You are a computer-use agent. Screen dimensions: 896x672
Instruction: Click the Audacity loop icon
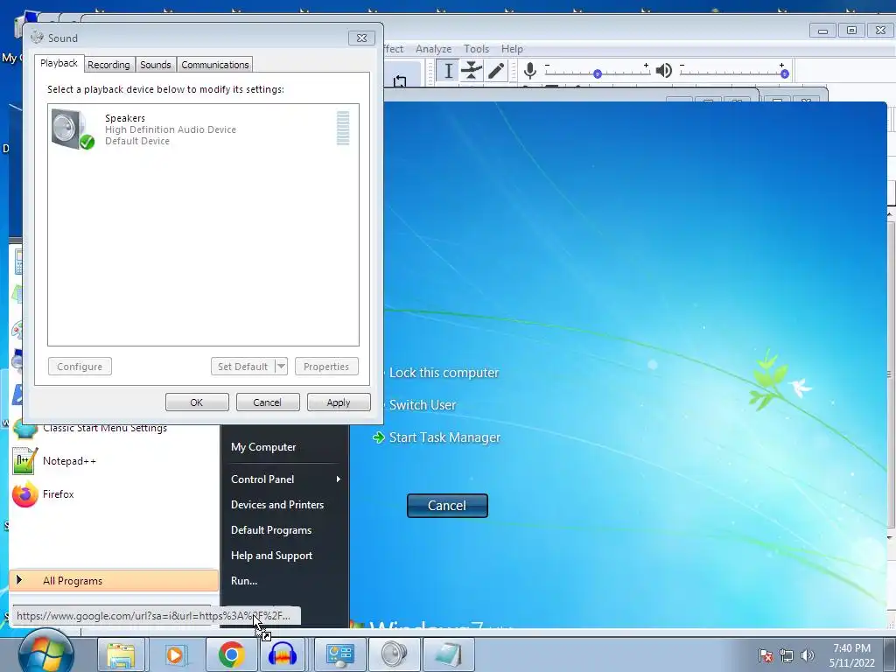pos(400,81)
